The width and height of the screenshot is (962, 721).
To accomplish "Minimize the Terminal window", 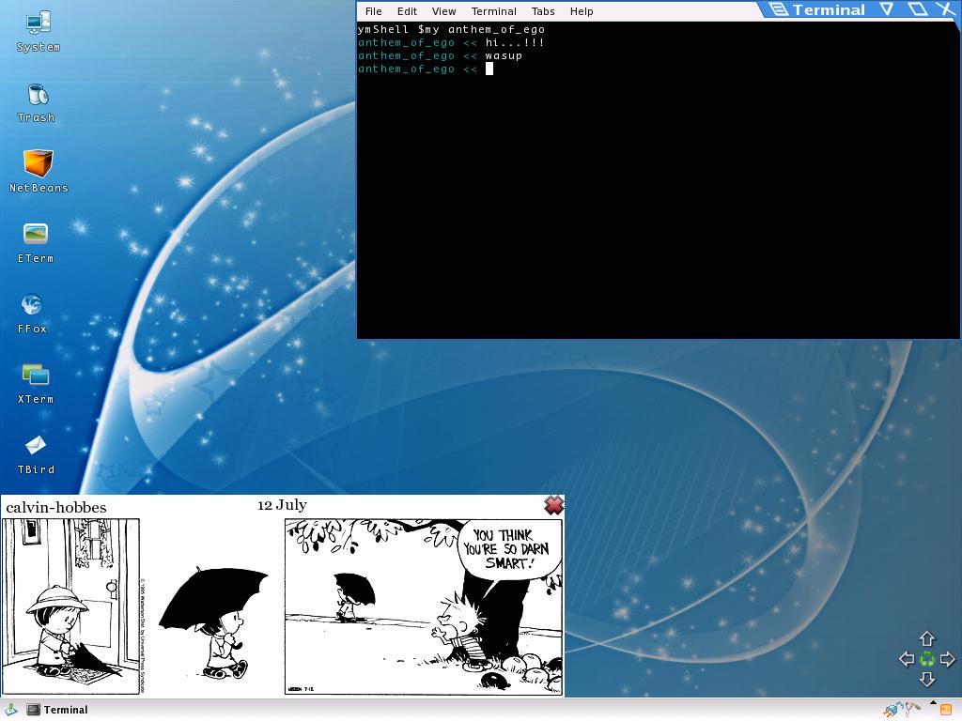I will (x=887, y=8).
